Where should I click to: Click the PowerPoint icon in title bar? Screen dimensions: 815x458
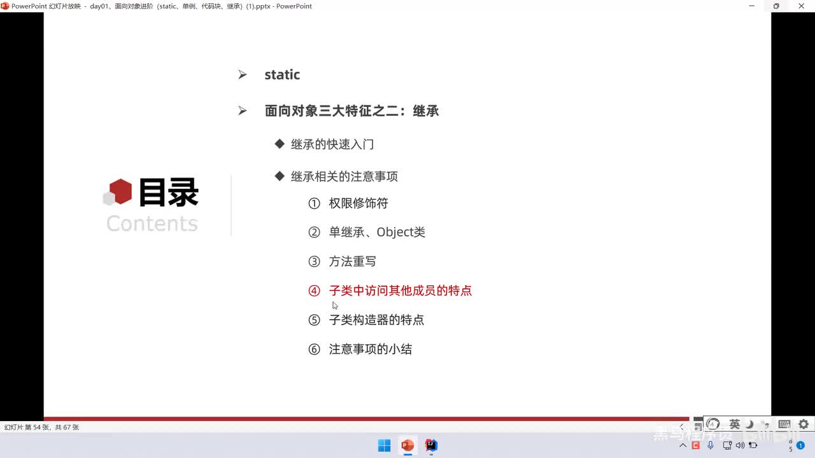pos(5,6)
